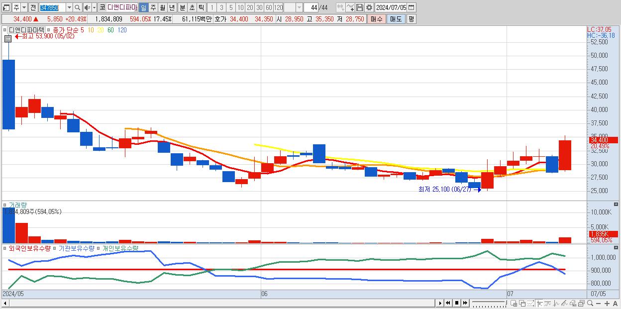
Task: Click the crosshair cursor icon at bottom
Action: click(x=539, y=304)
